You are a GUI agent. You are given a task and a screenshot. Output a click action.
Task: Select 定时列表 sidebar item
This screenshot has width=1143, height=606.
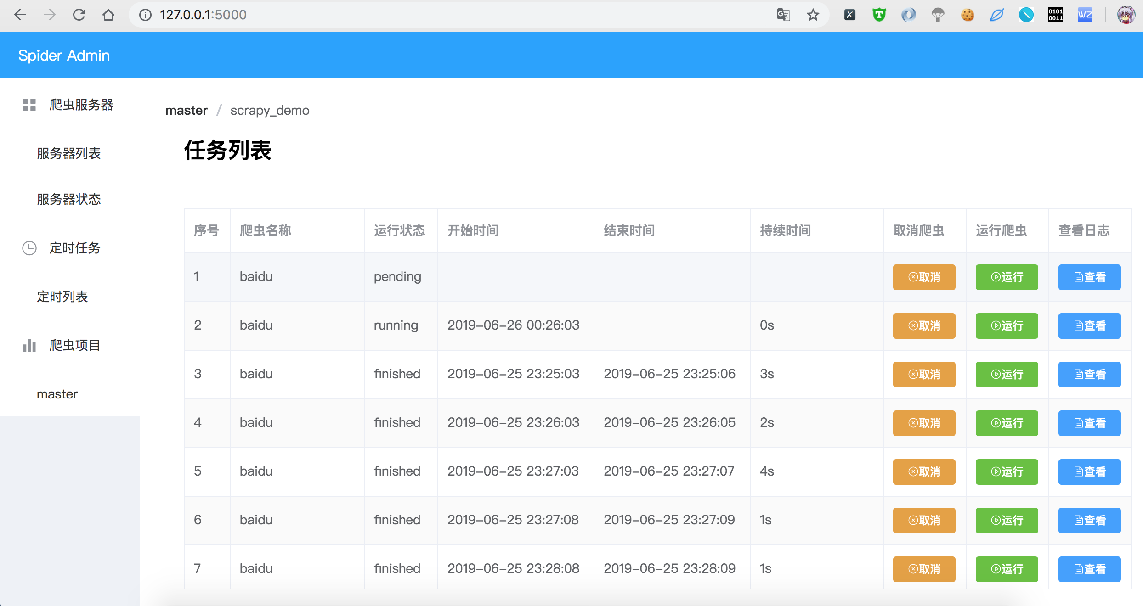click(x=62, y=297)
